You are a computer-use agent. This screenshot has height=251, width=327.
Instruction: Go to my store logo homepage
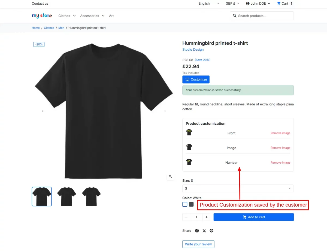tap(42, 16)
